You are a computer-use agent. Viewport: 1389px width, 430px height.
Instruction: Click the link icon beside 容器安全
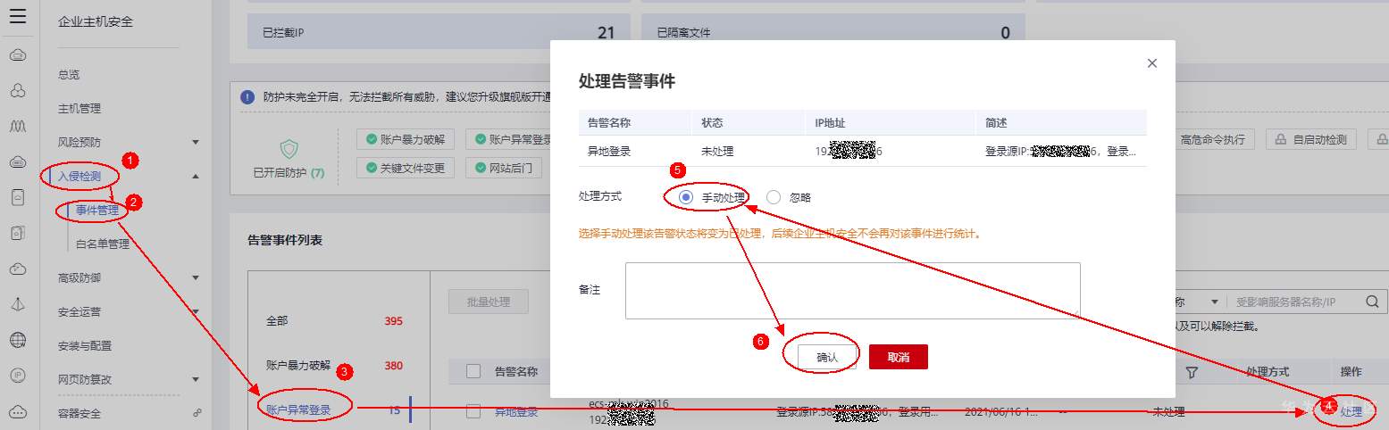[x=196, y=413]
